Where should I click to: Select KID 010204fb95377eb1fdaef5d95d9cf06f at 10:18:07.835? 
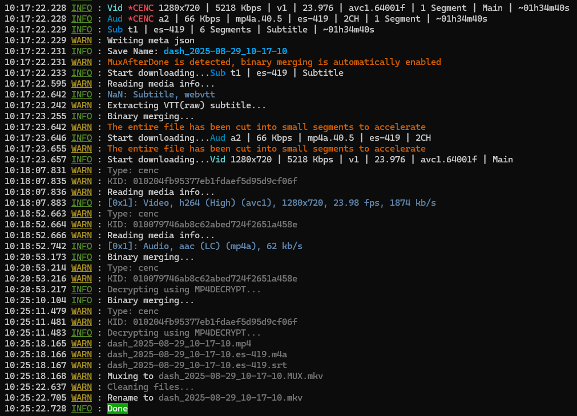coord(202,181)
